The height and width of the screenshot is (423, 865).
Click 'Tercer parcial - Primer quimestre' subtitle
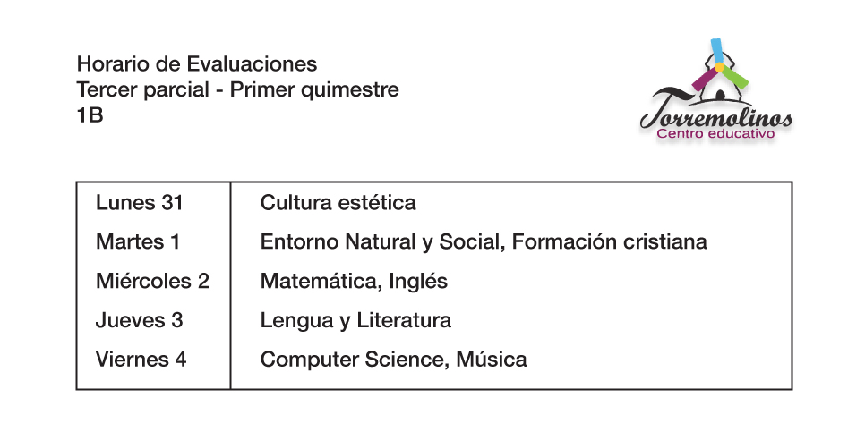click(x=238, y=89)
